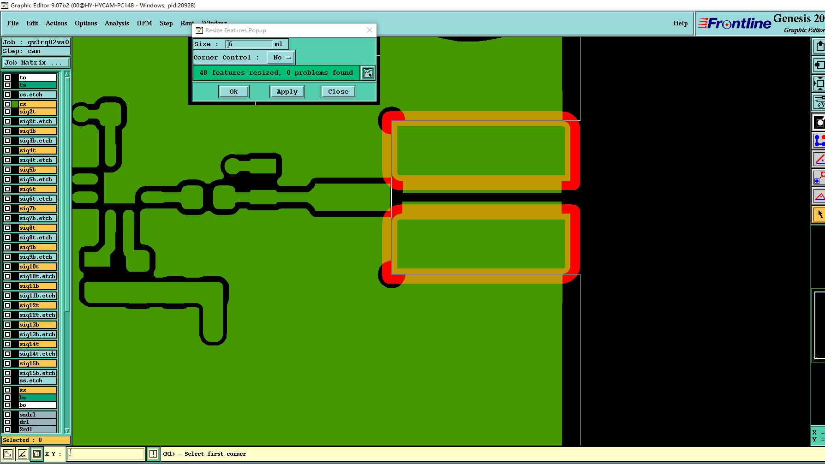The image size is (825, 464).
Task: Click Ok in Resize Features Popup
Action: (x=234, y=92)
